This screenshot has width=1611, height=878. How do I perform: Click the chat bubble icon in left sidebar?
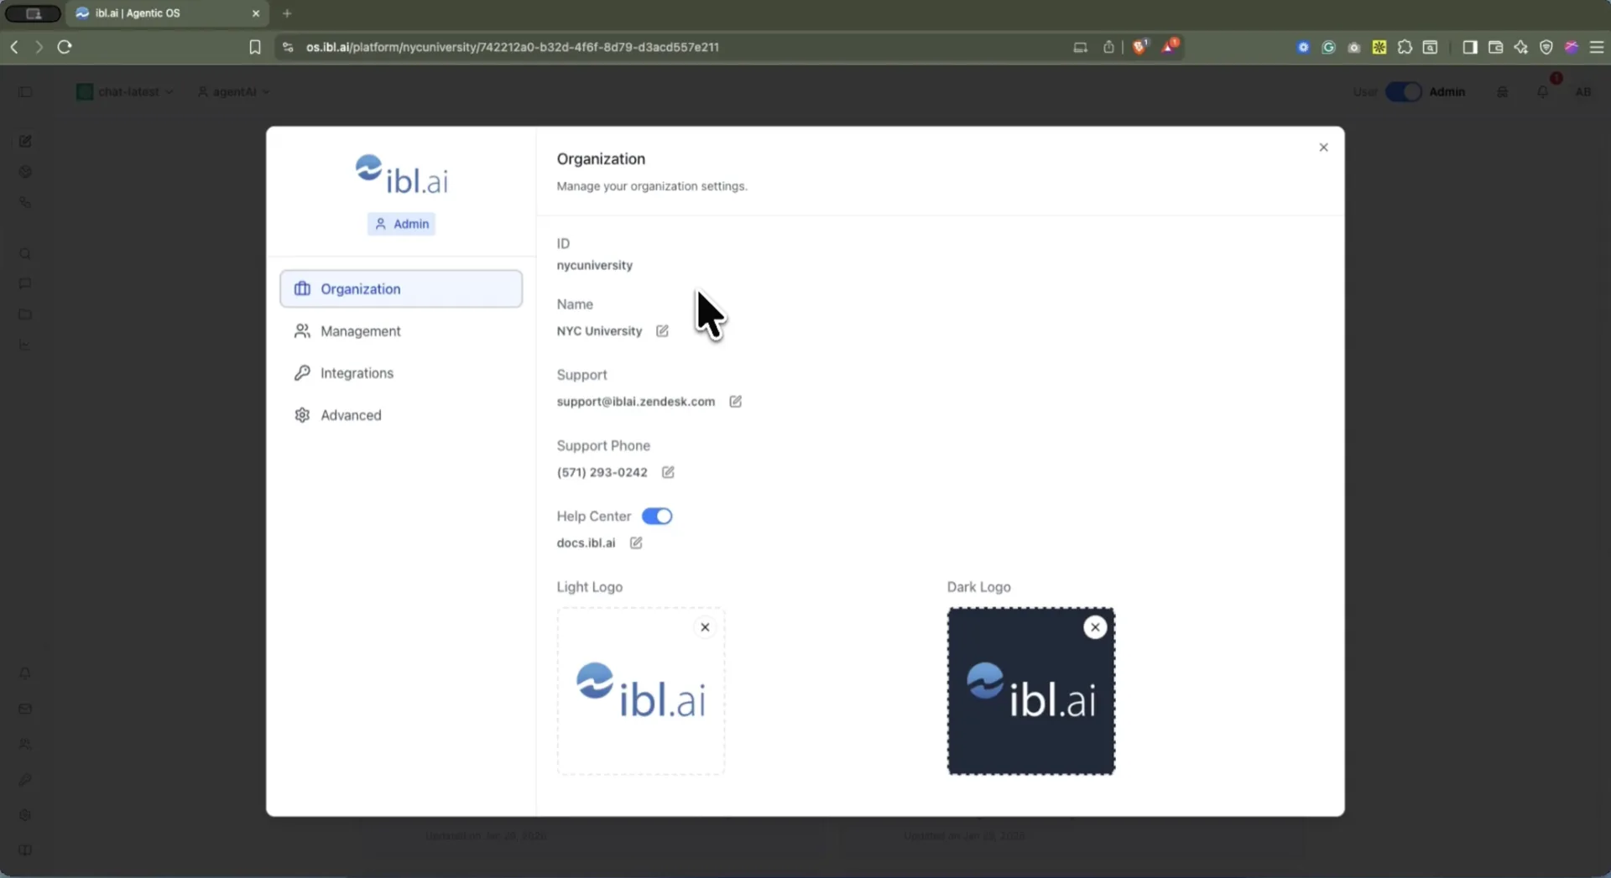pos(25,283)
